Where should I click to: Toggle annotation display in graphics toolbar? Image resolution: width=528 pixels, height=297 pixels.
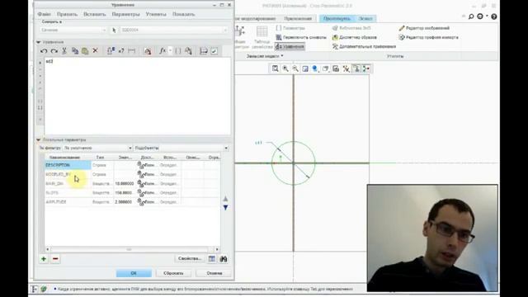[x=356, y=68]
